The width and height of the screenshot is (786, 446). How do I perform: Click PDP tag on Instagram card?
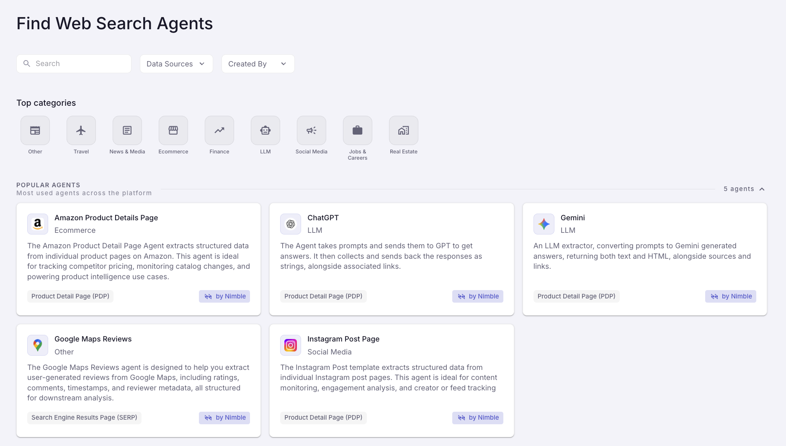click(323, 418)
